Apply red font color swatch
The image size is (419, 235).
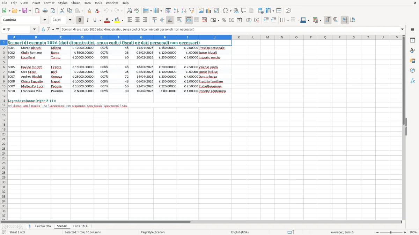click(x=107, y=20)
